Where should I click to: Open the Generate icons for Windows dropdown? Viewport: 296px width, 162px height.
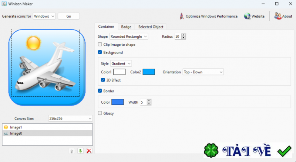coord(44,16)
